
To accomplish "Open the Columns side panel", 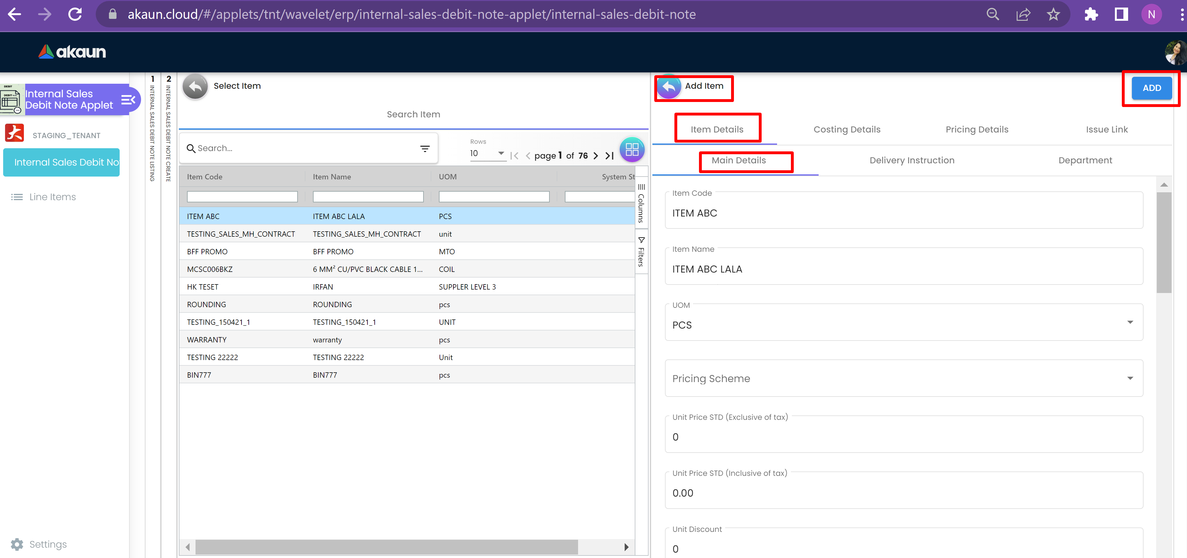I will (641, 203).
